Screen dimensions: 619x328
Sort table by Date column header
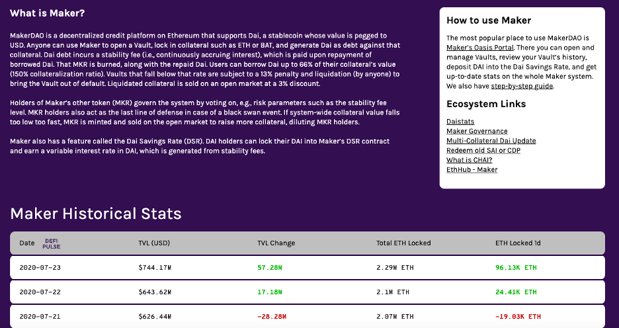click(27, 243)
